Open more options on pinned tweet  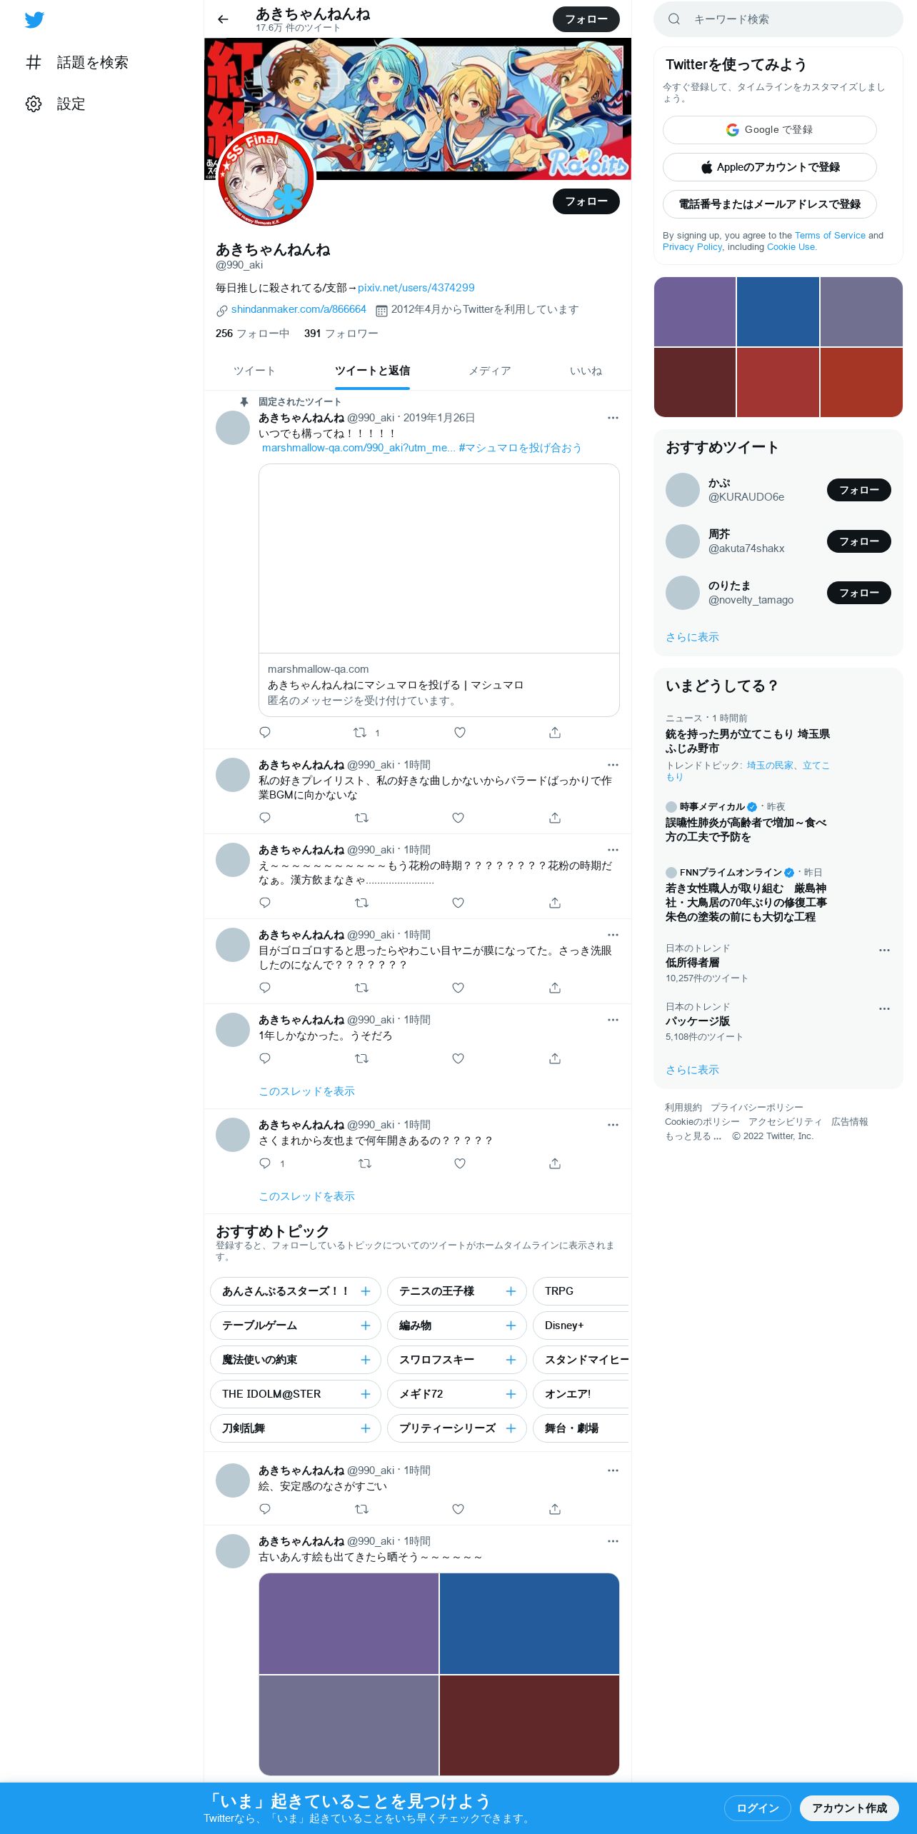[x=613, y=418]
